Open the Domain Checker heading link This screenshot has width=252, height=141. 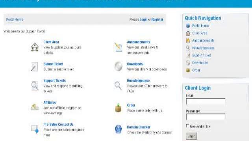coord(139,127)
